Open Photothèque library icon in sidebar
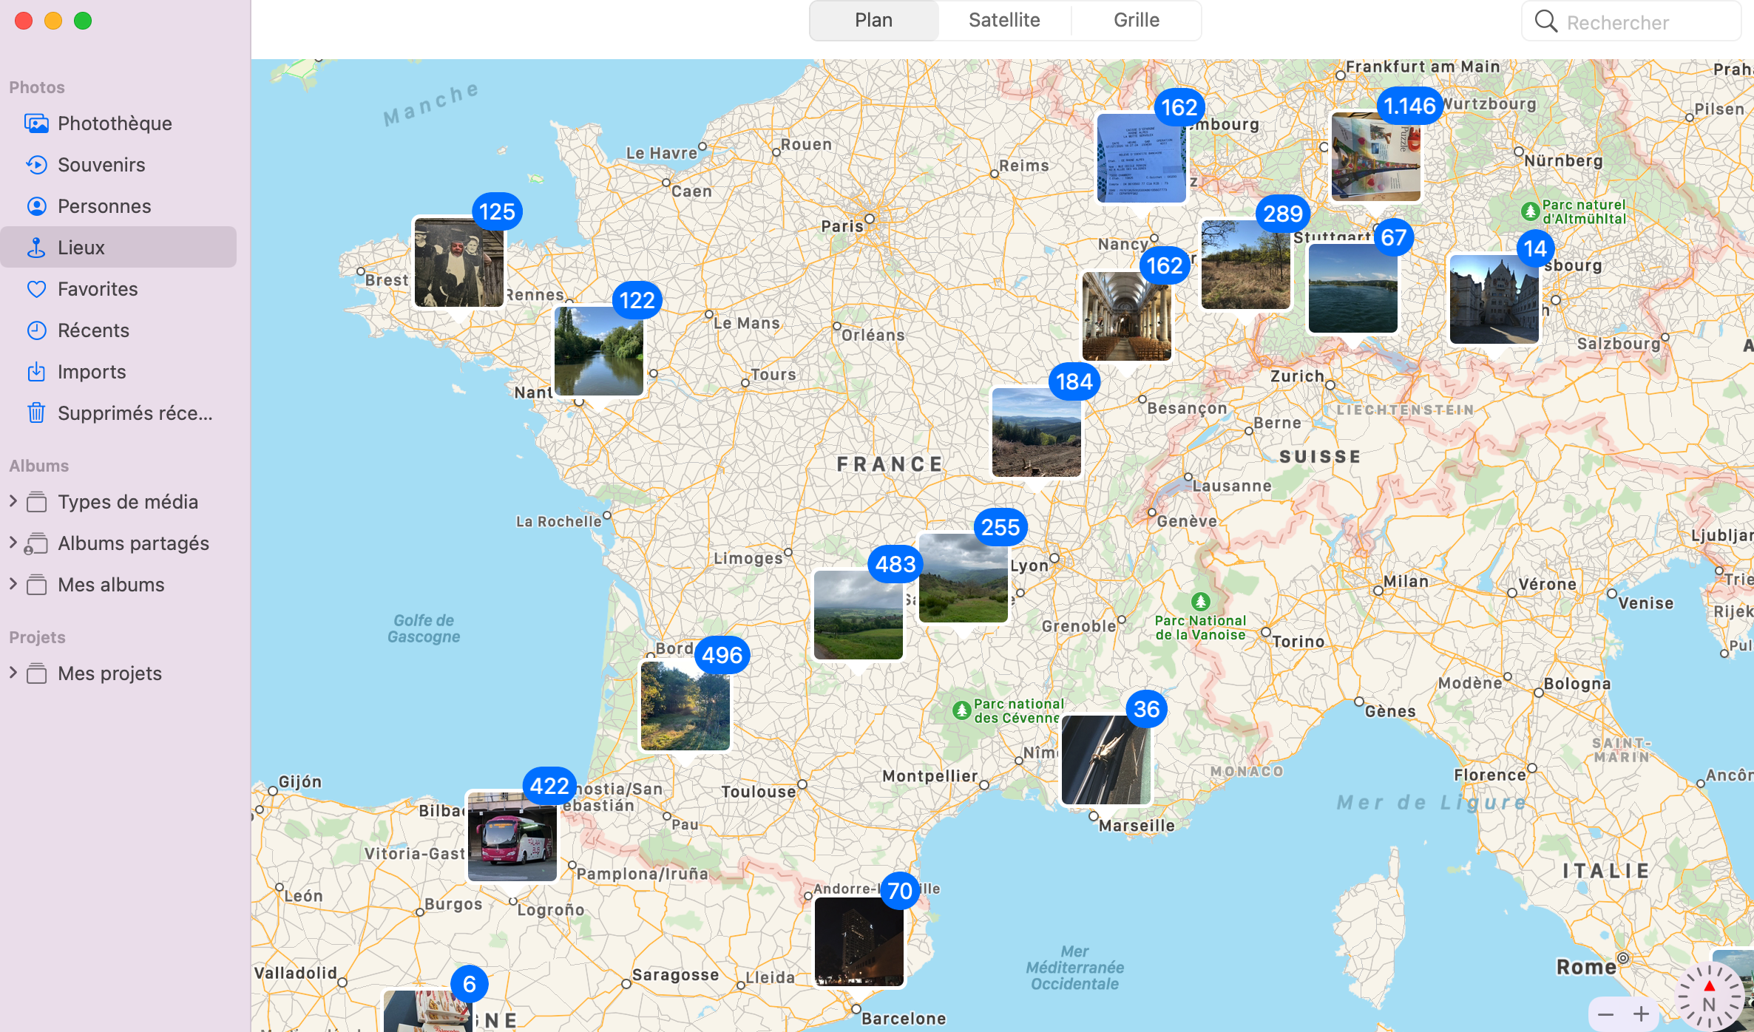The width and height of the screenshot is (1754, 1032). (36, 123)
